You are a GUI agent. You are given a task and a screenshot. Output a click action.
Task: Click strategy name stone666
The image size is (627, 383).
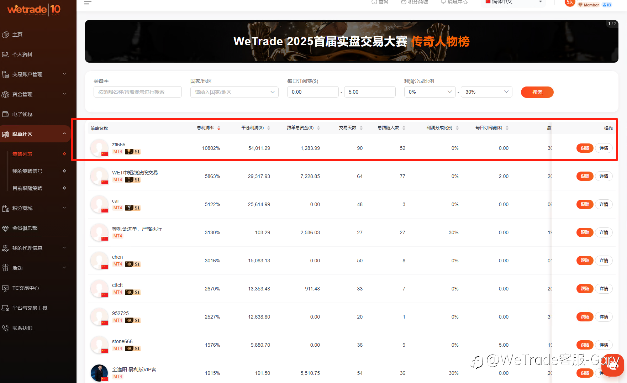click(122, 341)
